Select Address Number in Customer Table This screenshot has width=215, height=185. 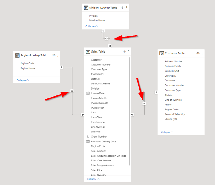point(173,61)
